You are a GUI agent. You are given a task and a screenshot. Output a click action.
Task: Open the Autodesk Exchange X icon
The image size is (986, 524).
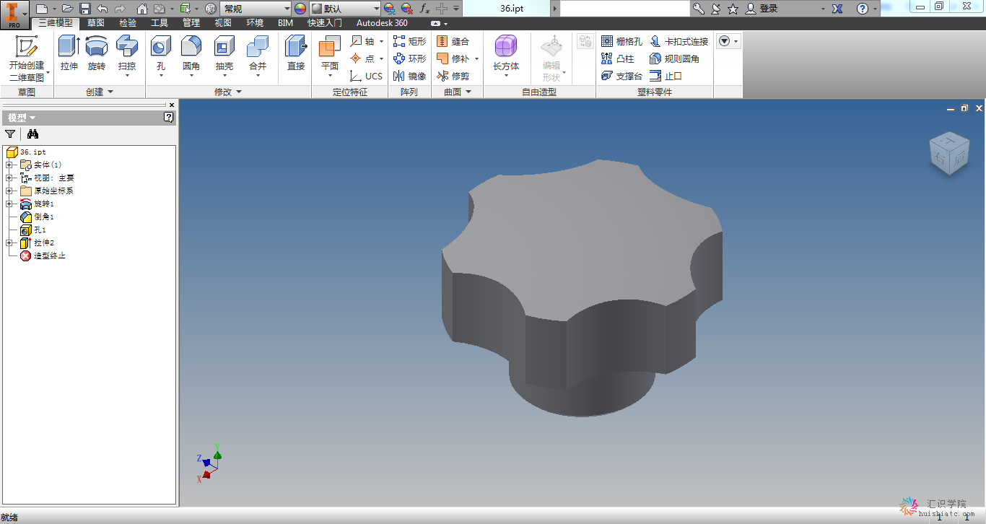[837, 9]
